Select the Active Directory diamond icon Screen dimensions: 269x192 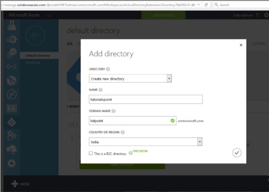point(12,122)
